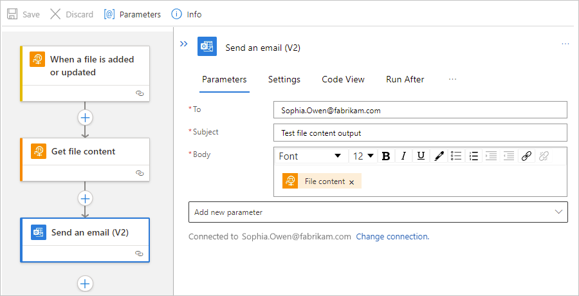Image resolution: width=579 pixels, height=296 pixels.
Task: Toggle underline formatting in the Body editor
Action: [421, 156]
